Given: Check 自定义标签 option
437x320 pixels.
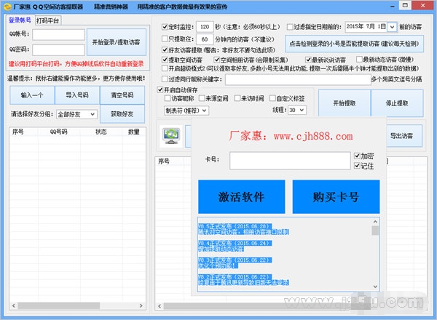Looking at the screenshot, I should (x=272, y=98).
